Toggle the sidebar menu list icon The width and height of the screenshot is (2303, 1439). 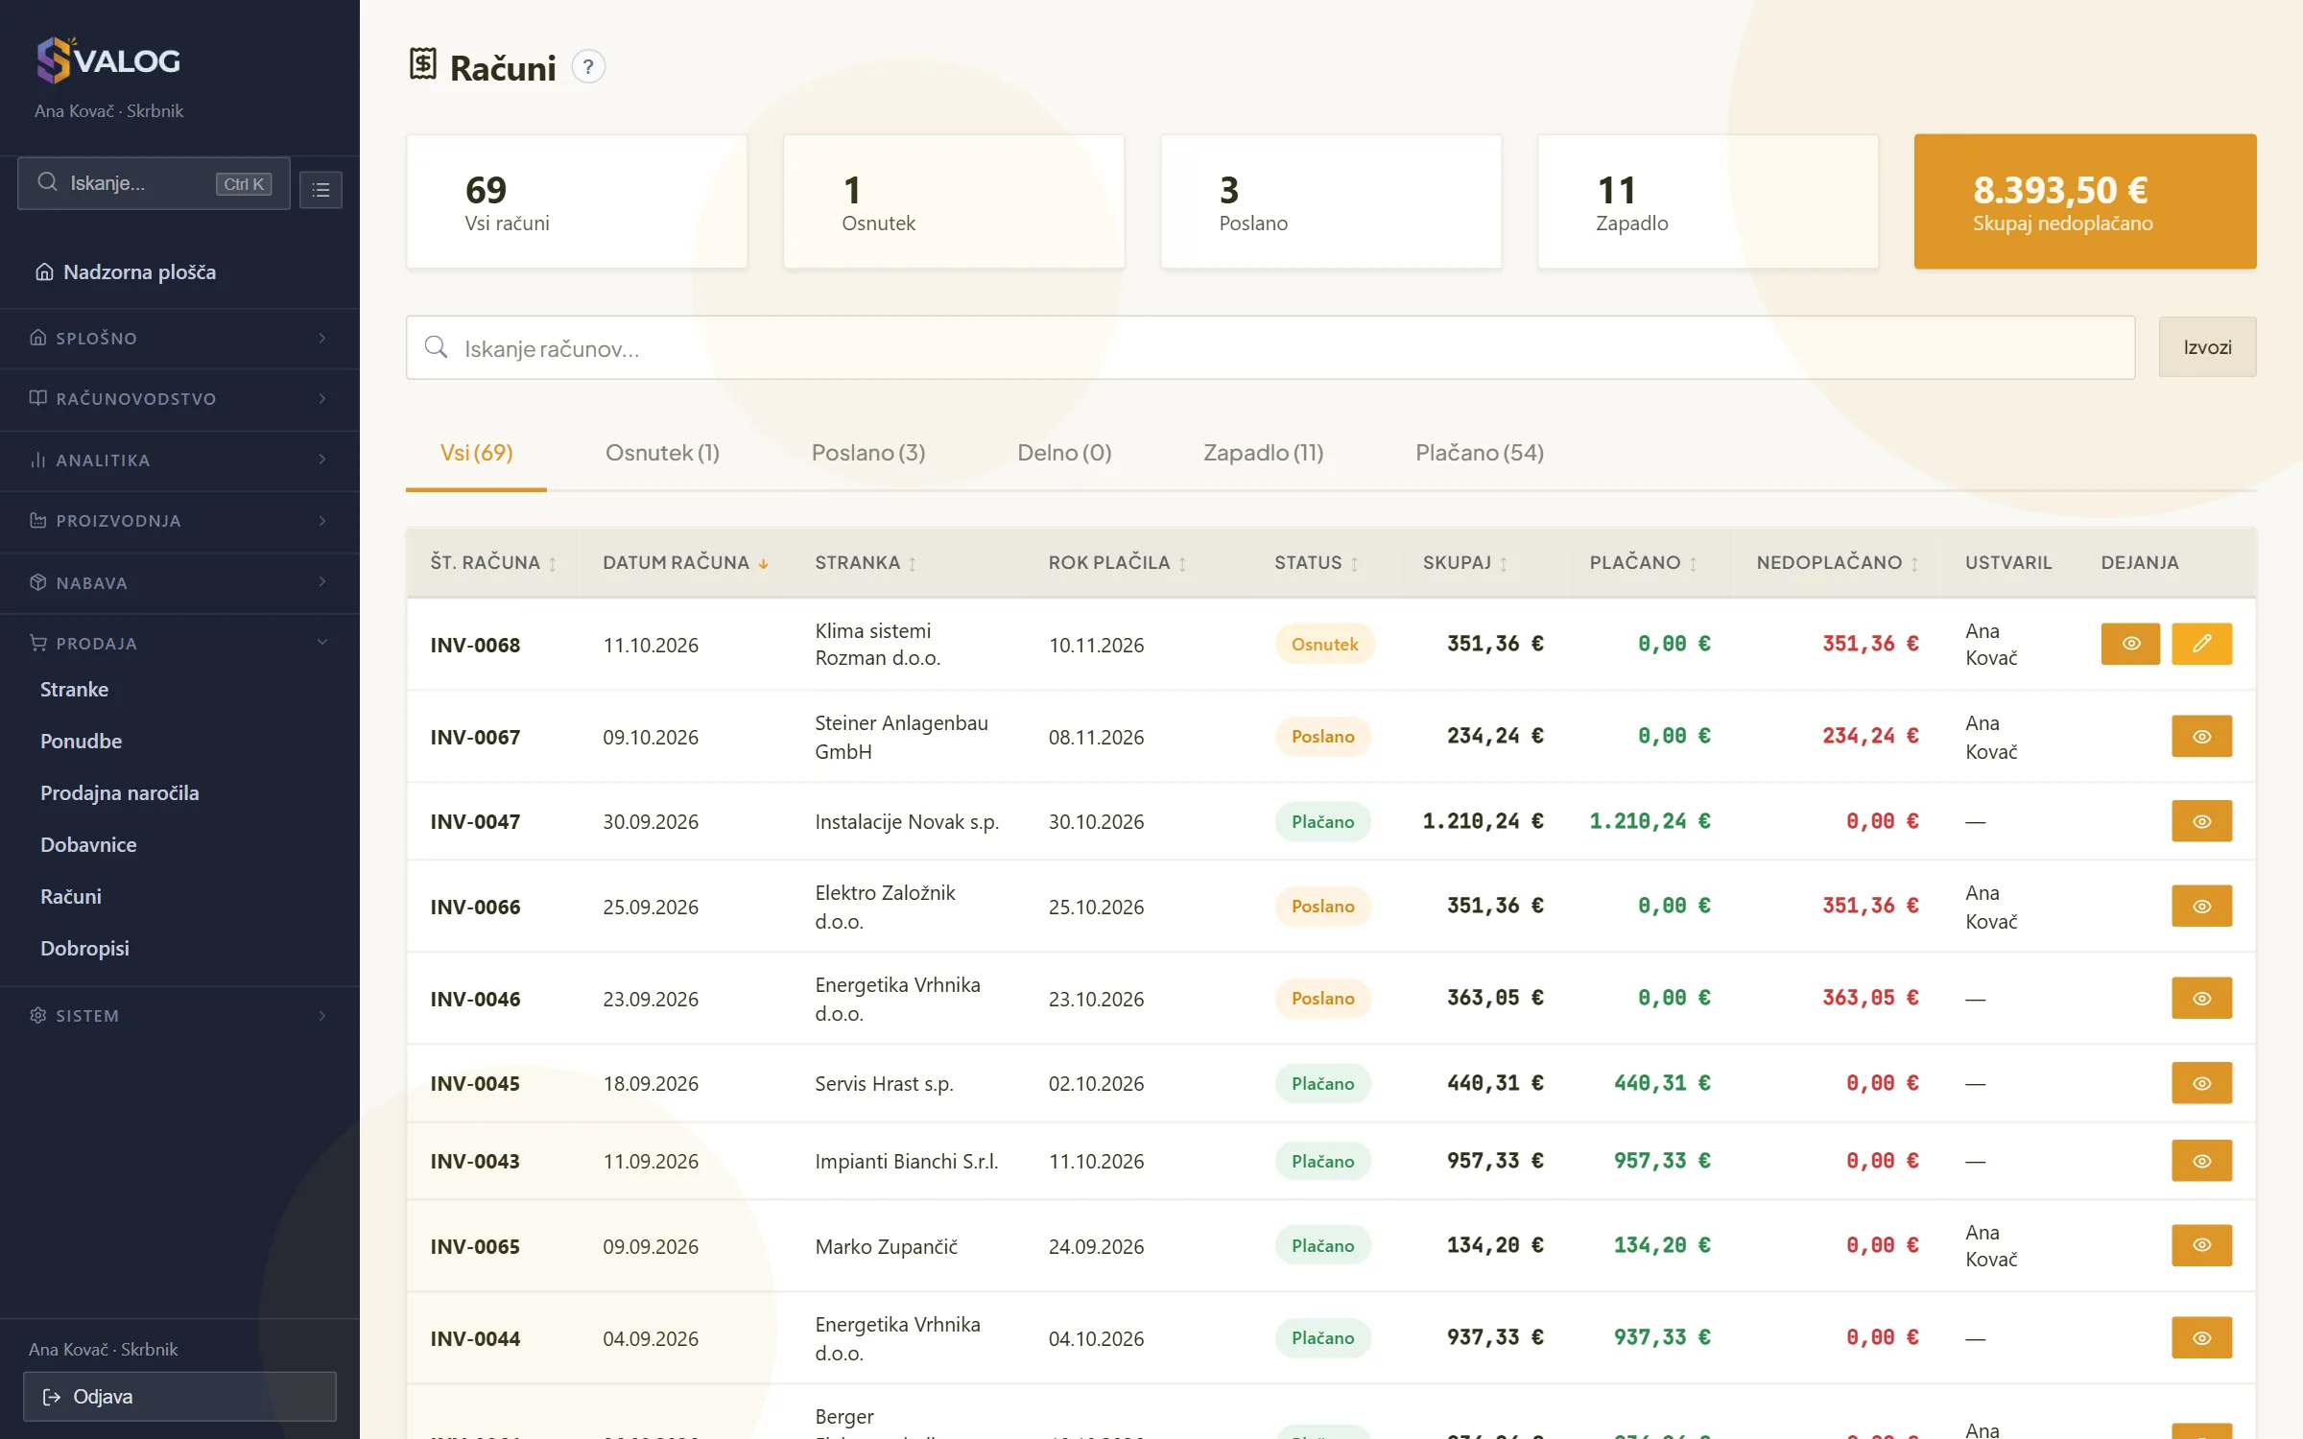pos(321,190)
